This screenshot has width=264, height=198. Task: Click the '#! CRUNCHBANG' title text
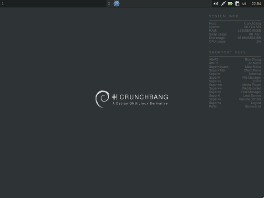[140, 97]
